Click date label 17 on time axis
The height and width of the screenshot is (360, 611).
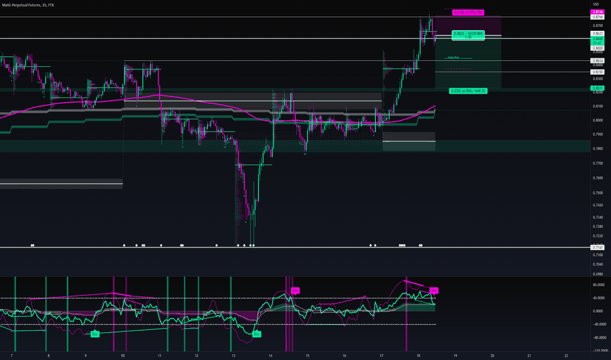tap(382, 355)
